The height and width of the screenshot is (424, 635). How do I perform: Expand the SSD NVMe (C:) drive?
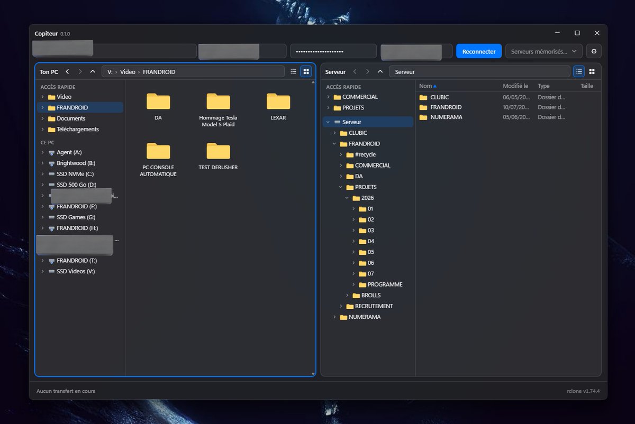pyautogui.click(x=43, y=174)
